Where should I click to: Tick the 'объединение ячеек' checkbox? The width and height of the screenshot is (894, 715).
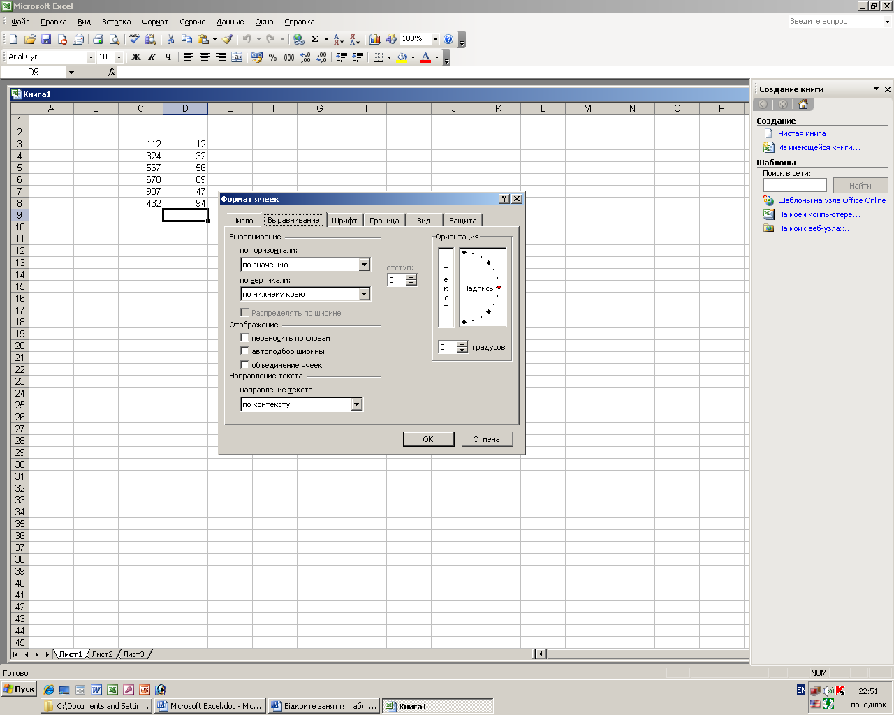click(x=244, y=365)
